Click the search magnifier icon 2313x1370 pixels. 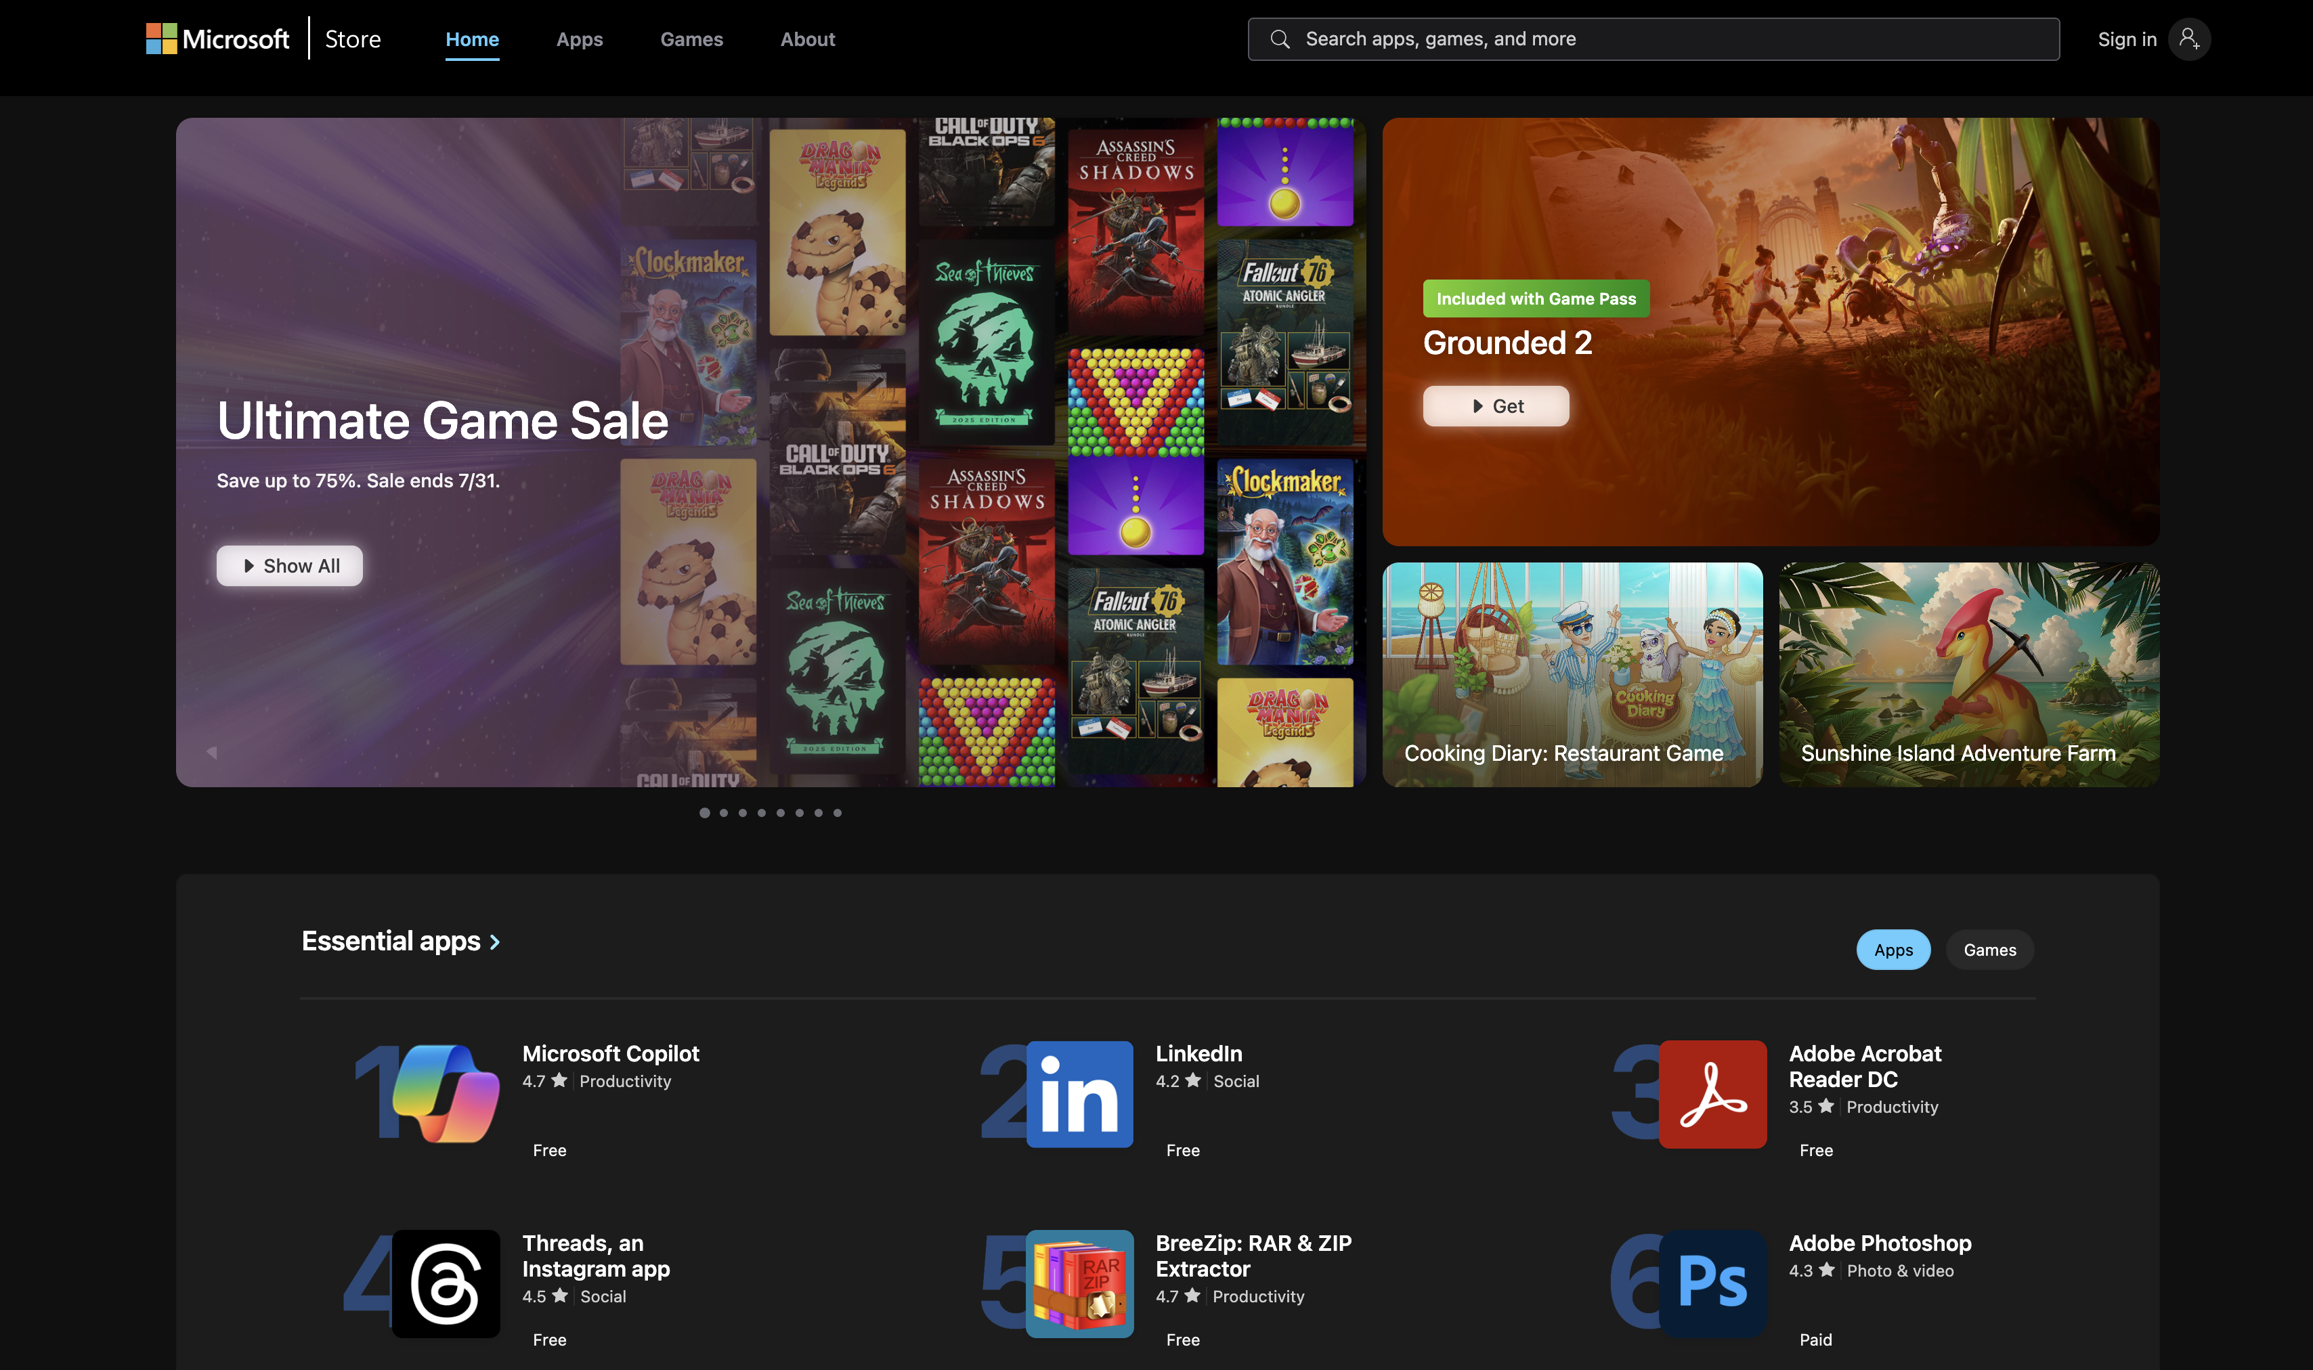pos(1279,39)
